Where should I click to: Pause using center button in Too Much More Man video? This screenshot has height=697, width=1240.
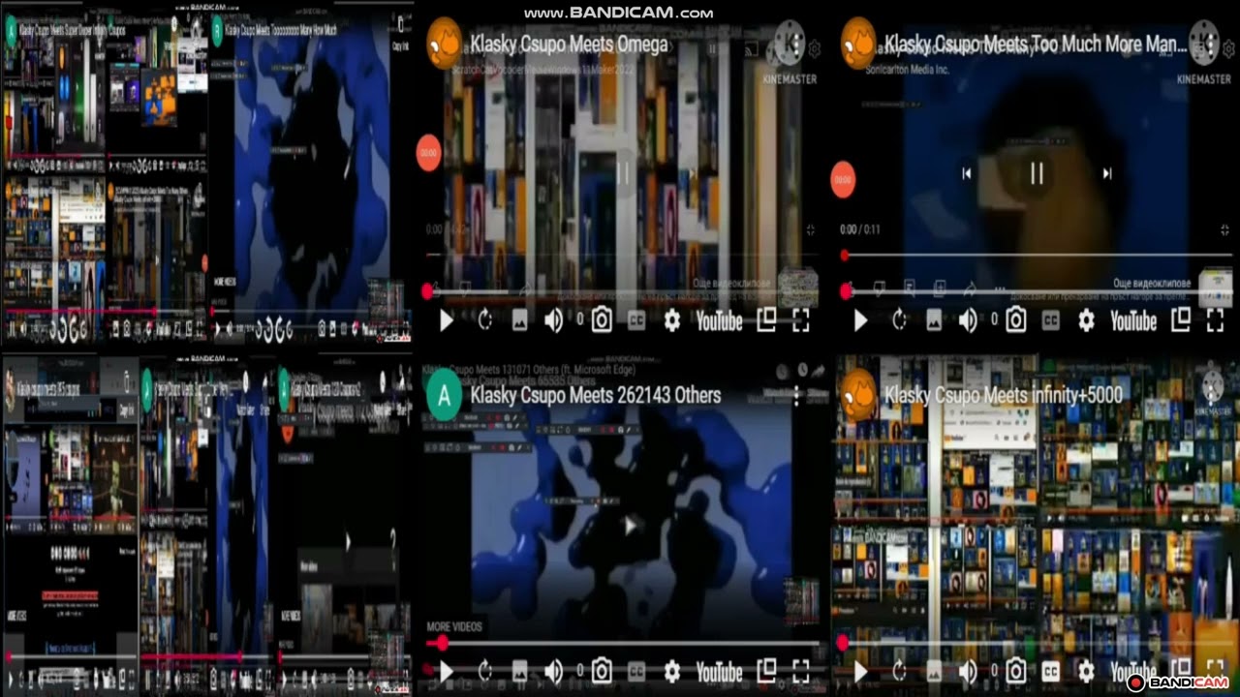click(x=1037, y=173)
